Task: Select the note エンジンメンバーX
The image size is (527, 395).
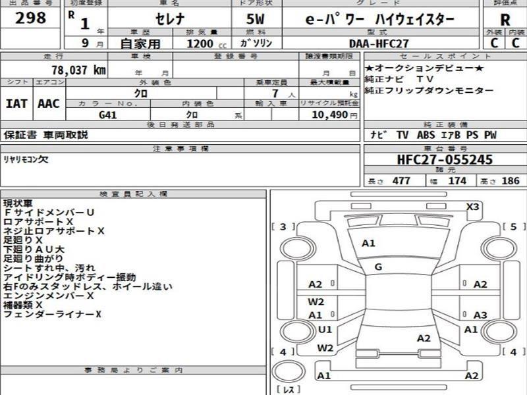Action: pos(49,296)
